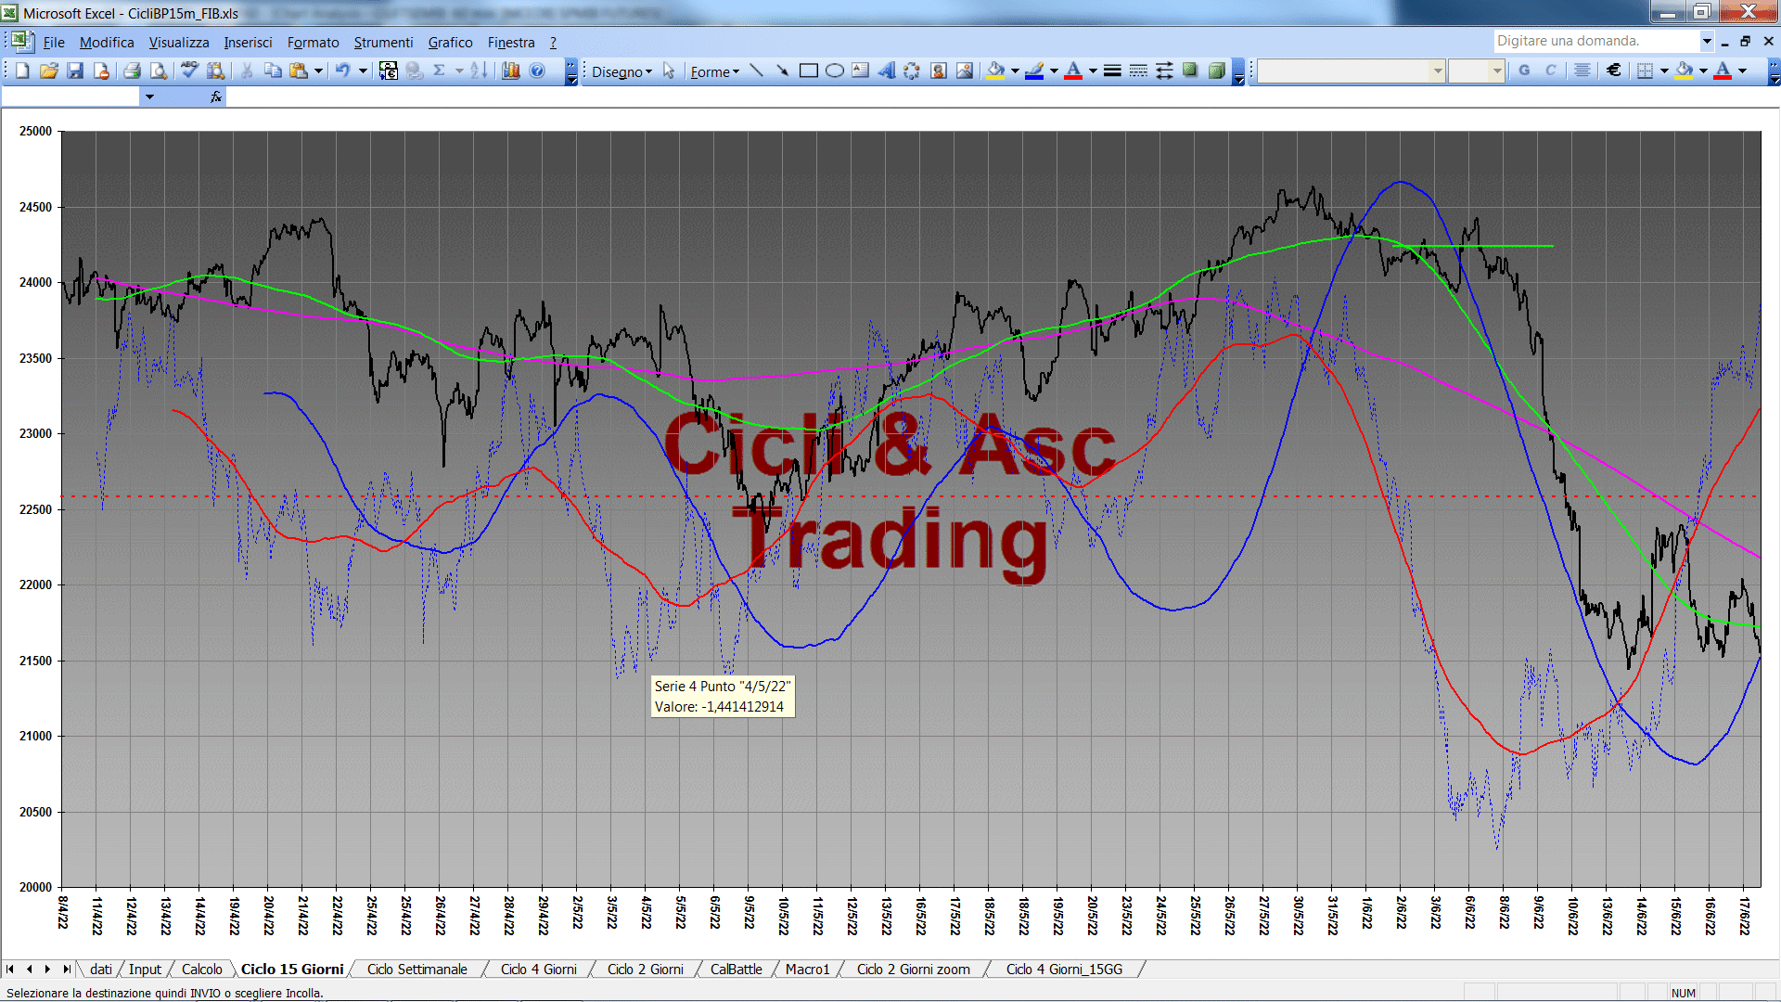Apply the yellow Drawing fill color
Viewport: 1781px width, 1002px height.
point(996,71)
